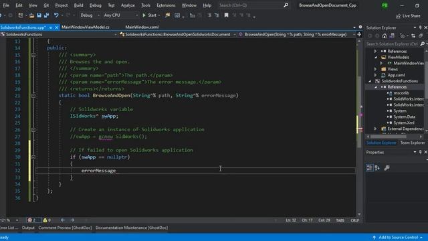
Task: Open Comment Preview [GhostDoc] tab
Action: [65, 228]
